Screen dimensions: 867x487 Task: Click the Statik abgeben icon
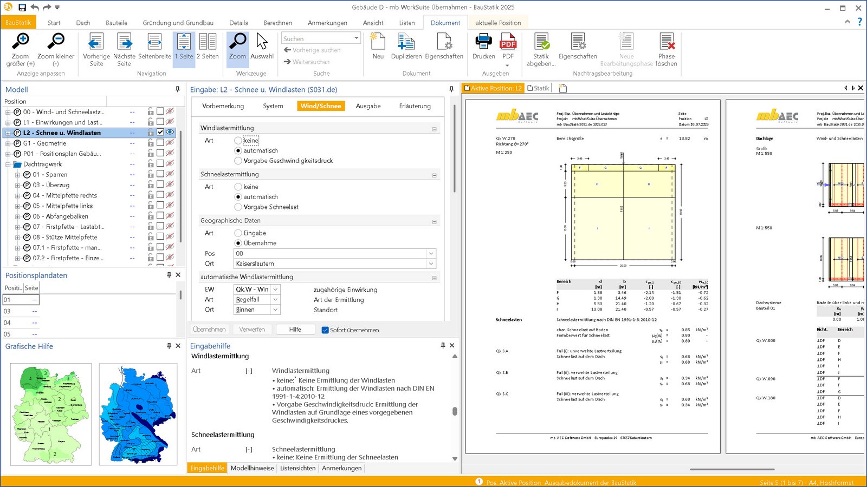tap(541, 42)
